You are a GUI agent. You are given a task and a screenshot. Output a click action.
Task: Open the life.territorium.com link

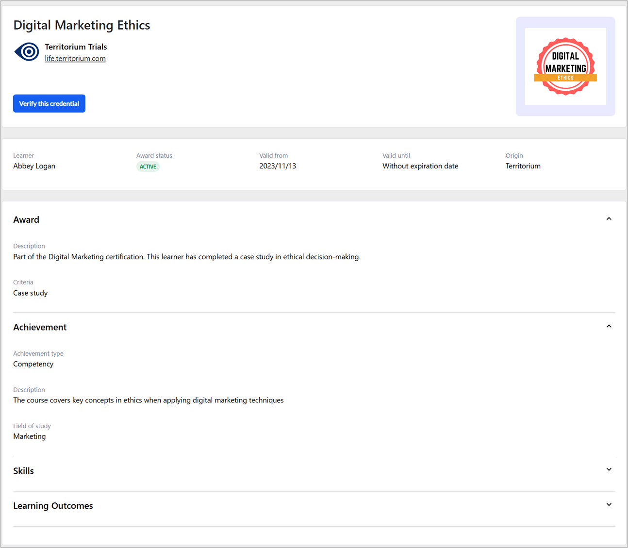75,58
